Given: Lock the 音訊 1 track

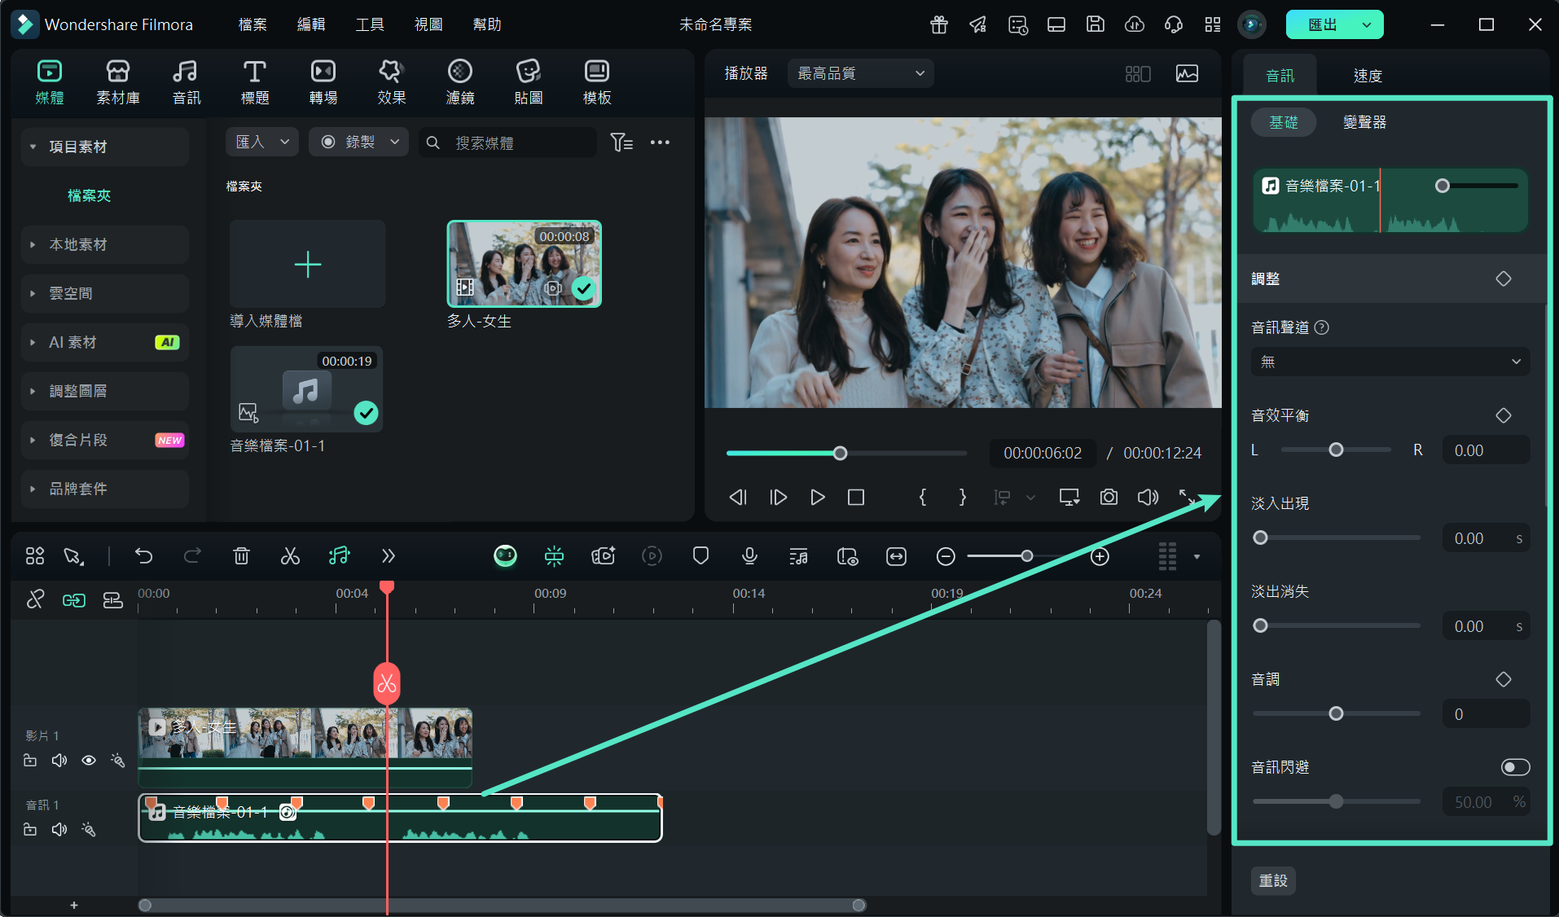Looking at the screenshot, I should (x=30, y=829).
